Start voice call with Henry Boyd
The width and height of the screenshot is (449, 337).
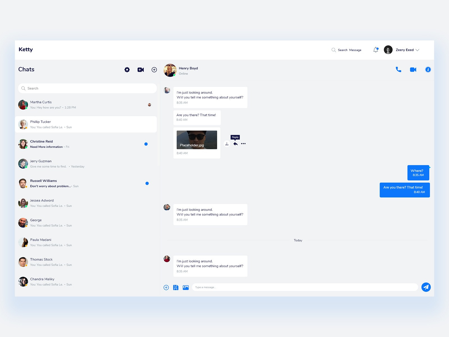click(398, 69)
